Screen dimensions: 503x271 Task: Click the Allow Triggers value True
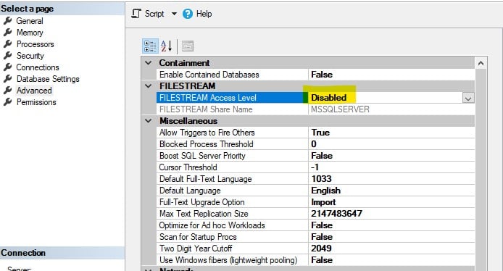click(x=320, y=133)
